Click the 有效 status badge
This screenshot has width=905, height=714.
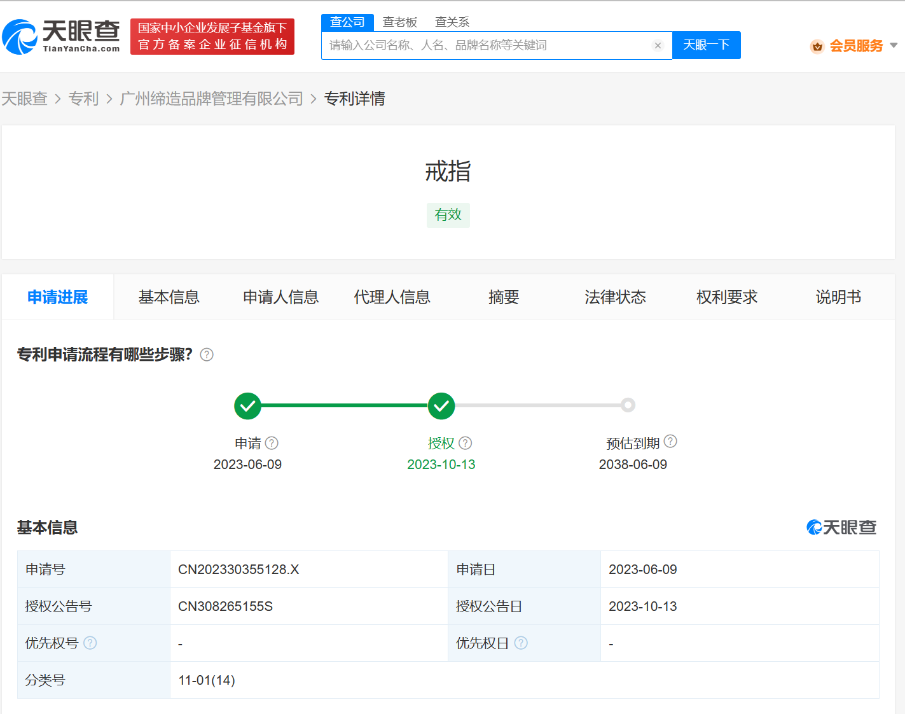pos(448,215)
